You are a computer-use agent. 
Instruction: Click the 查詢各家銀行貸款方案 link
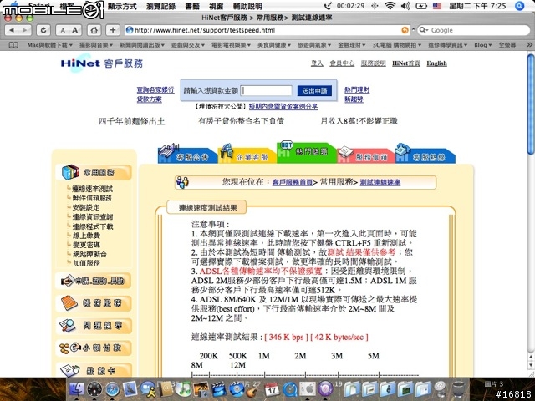click(x=155, y=94)
